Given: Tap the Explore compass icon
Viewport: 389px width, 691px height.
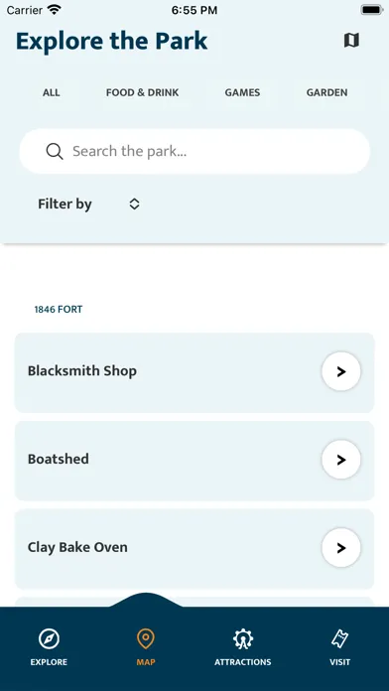Looking at the screenshot, I should [x=49, y=639].
